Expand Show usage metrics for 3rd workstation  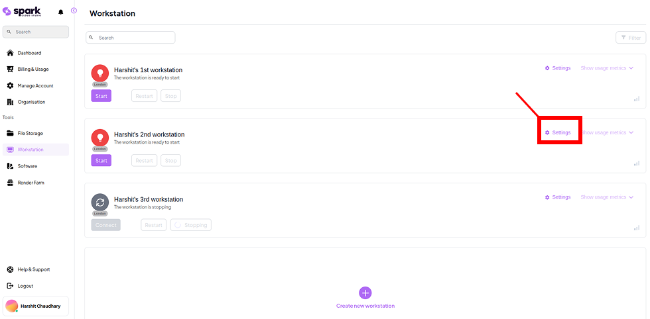click(x=607, y=197)
